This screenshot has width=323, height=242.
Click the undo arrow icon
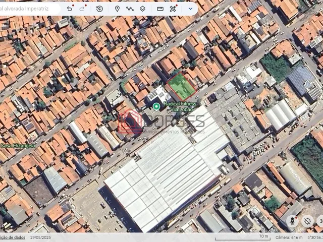click(x=70, y=9)
